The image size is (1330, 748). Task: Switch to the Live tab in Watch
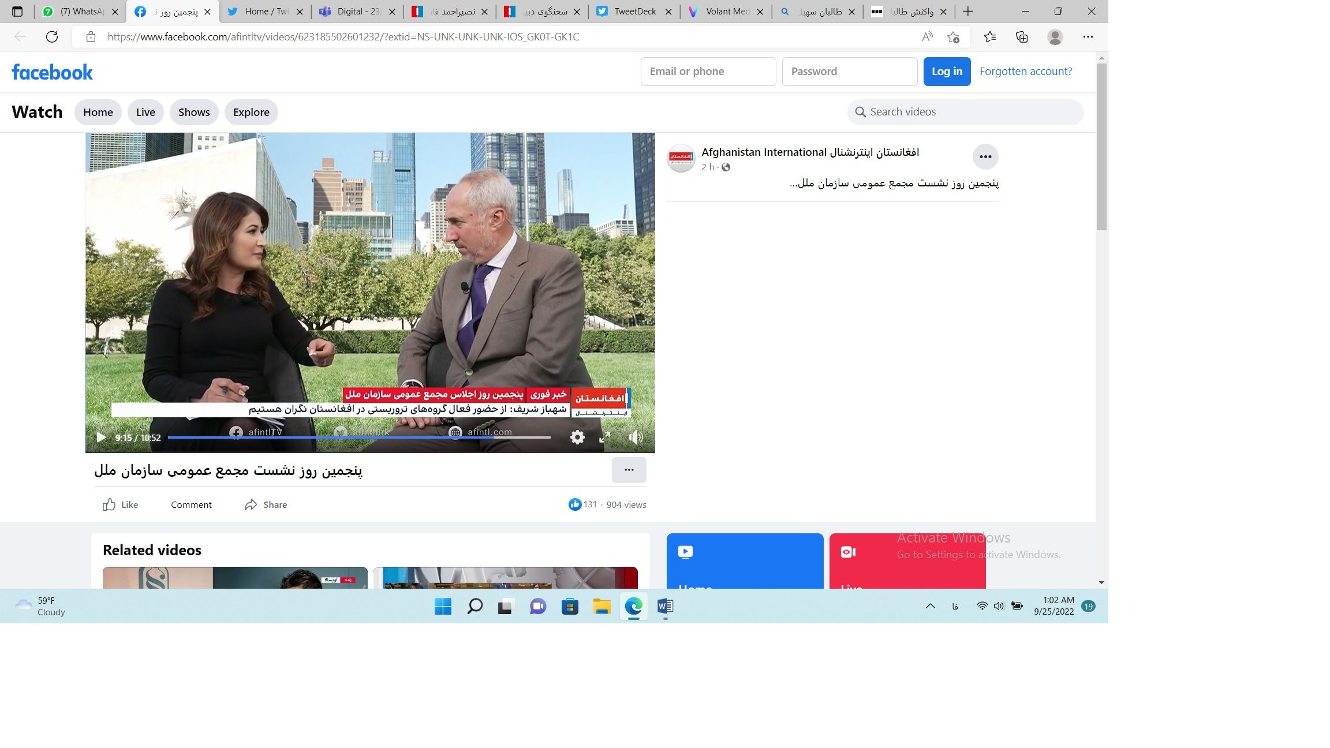click(x=145, y=112)
